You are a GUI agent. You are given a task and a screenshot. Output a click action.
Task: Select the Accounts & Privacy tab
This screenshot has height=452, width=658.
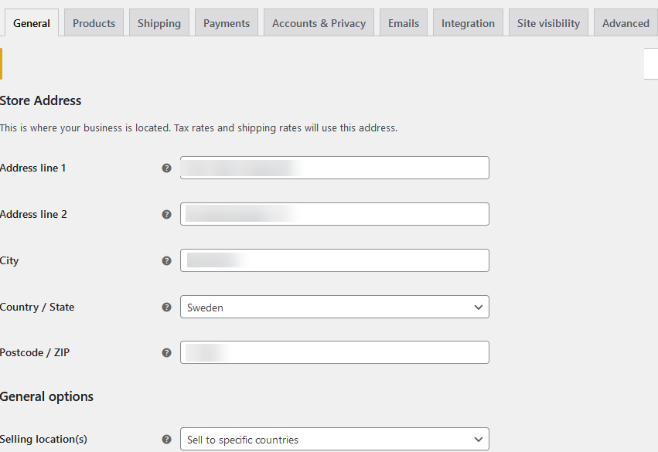[x=319, y=23]
